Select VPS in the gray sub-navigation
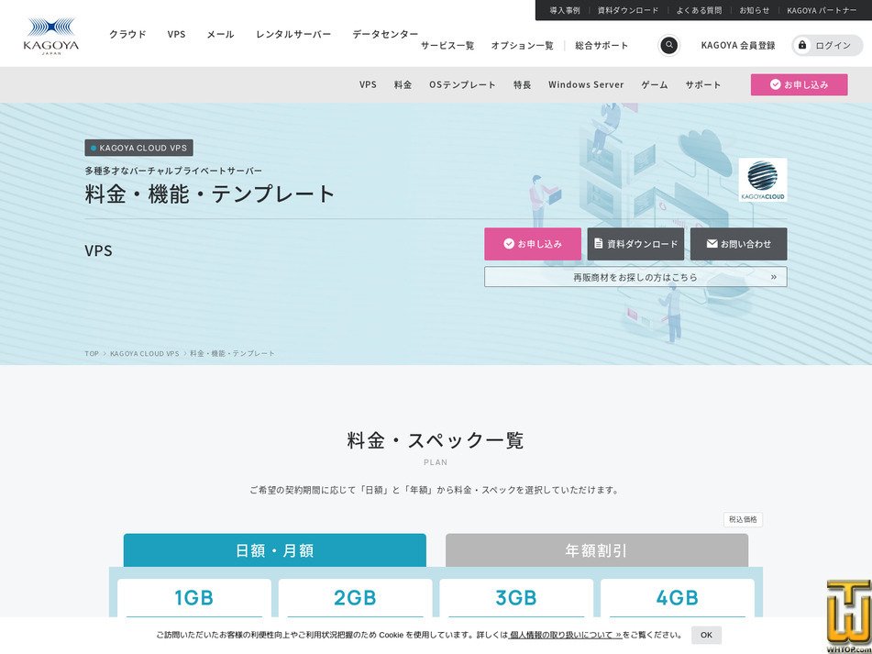The width and height of the screenshot is (872, 654). (x=368, y=84)
